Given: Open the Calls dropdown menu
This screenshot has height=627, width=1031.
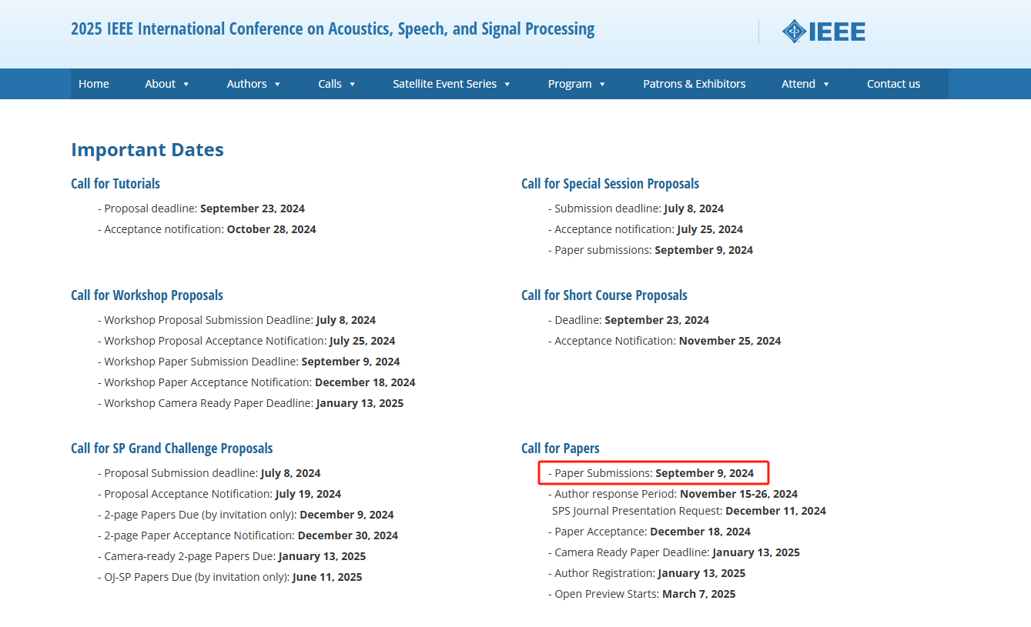Looking at the screenshot, I should 336,84.
